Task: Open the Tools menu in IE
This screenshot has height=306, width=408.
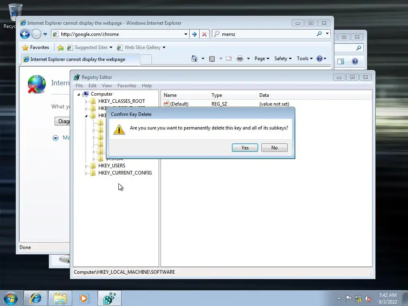Action: 304,59
